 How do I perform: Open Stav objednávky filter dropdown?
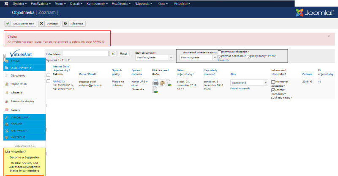coord(154,58)
